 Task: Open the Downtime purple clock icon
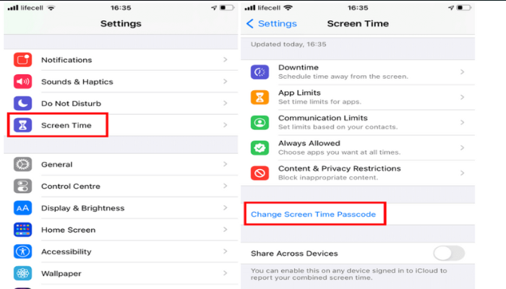pos(260,72)
